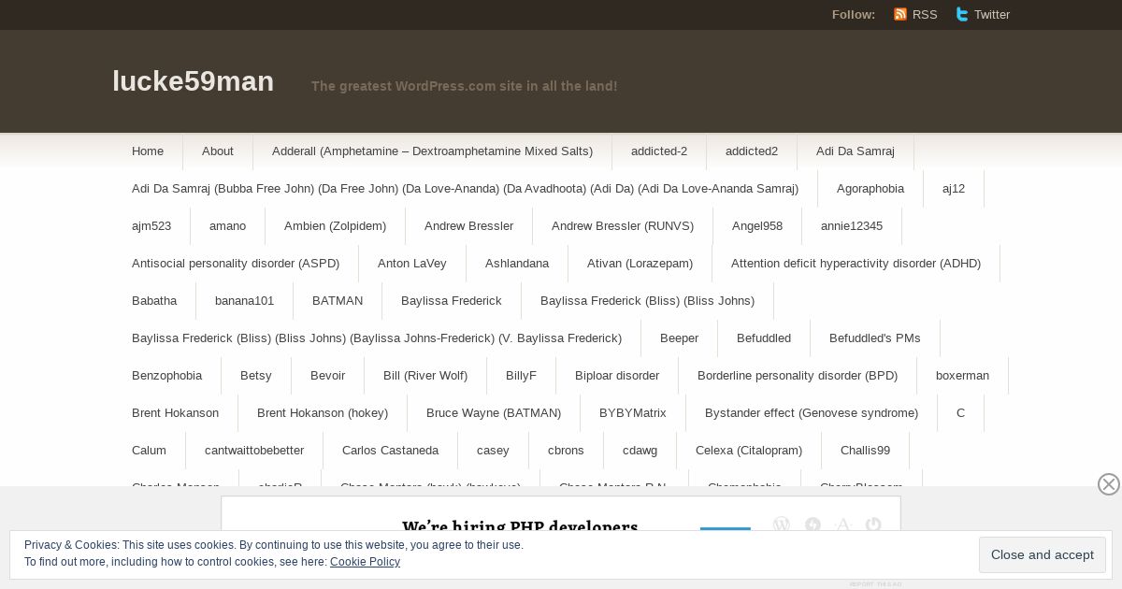Click the lucke59man site title
This screenshot has height=589, width=1122.
[x=193, y=81]
